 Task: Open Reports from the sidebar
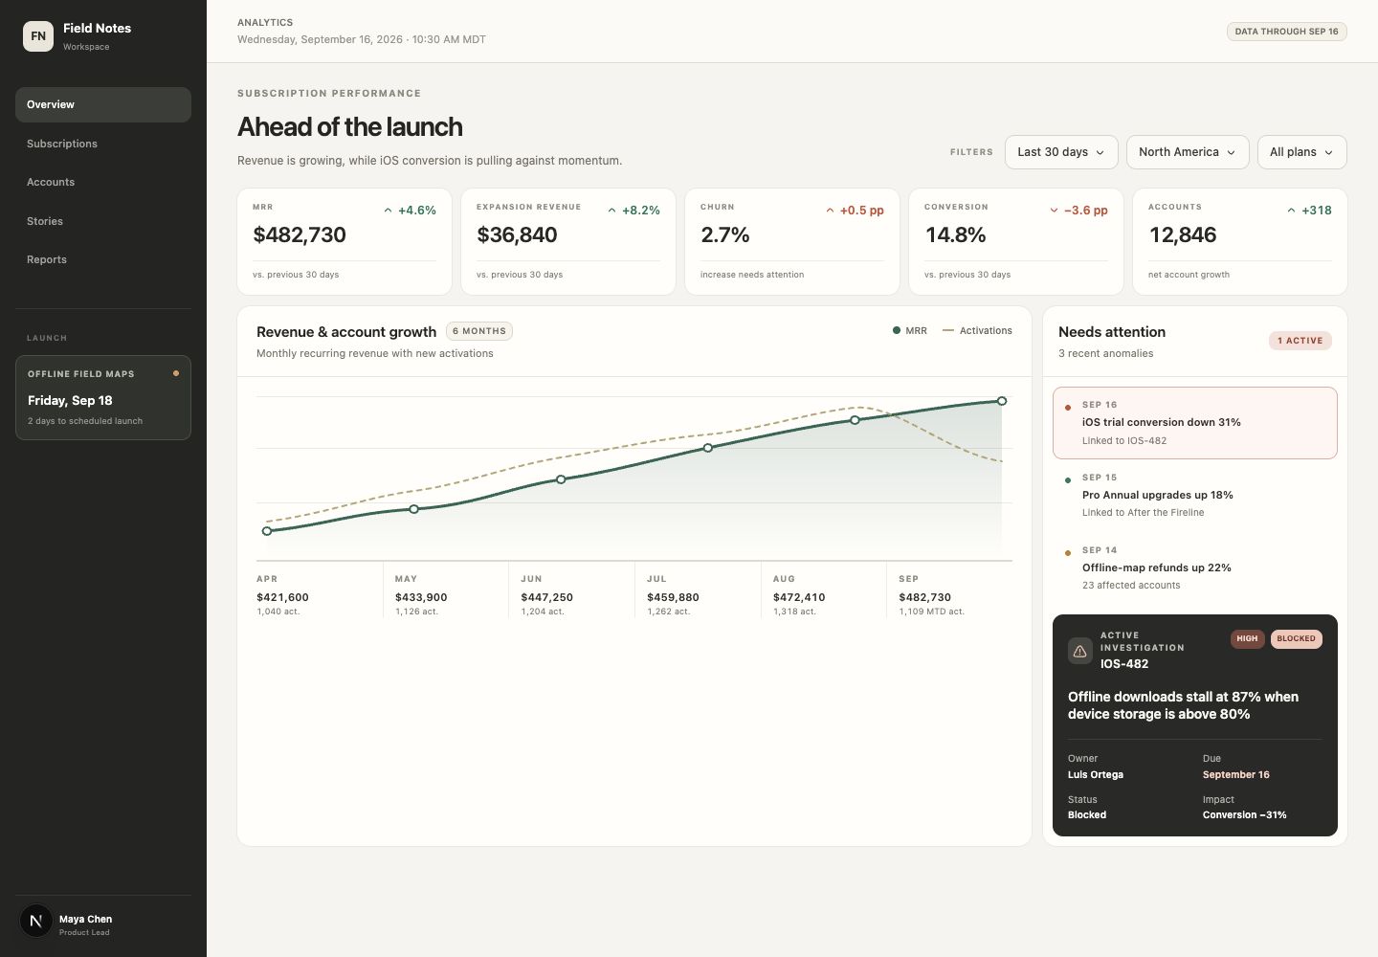(x=103, y=259)
